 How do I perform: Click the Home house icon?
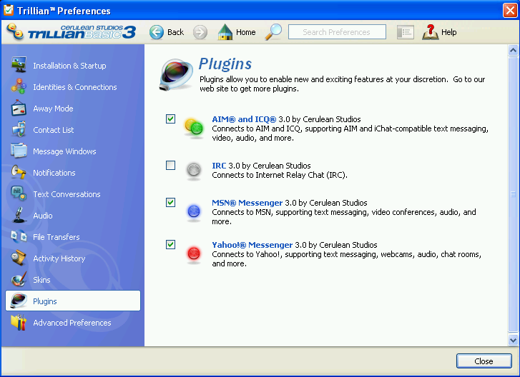(x=225, y=32)
